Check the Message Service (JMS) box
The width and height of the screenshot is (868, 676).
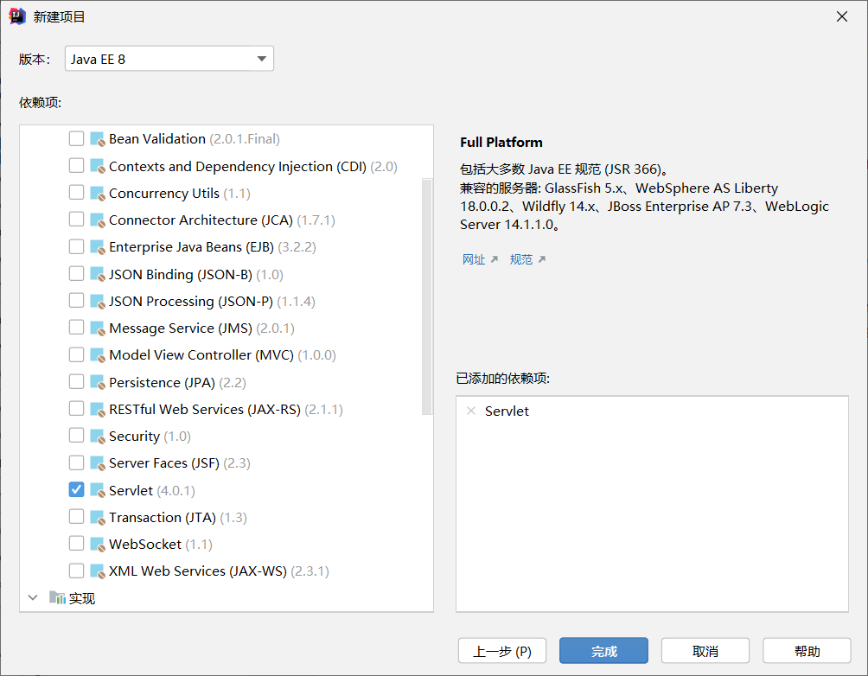(76, 328)
